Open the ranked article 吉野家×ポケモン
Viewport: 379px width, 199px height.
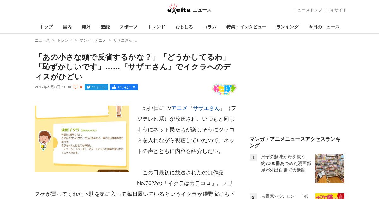pyautogui.click(x=284, y=196)
